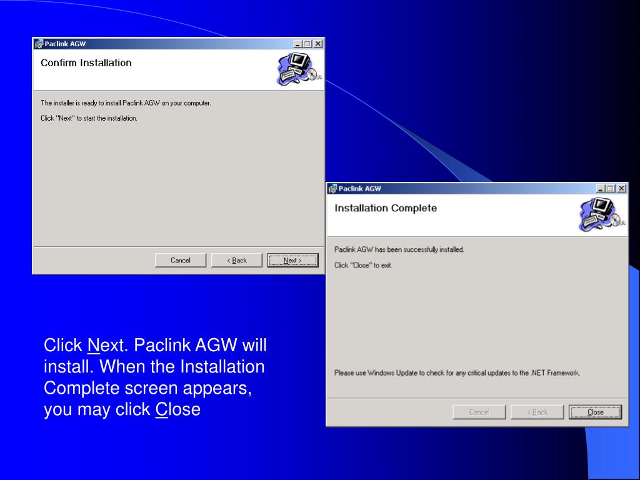Screen dimensions: 640x480
Task: Click the 'Installation Complete' heading
Action: [386, 208]
